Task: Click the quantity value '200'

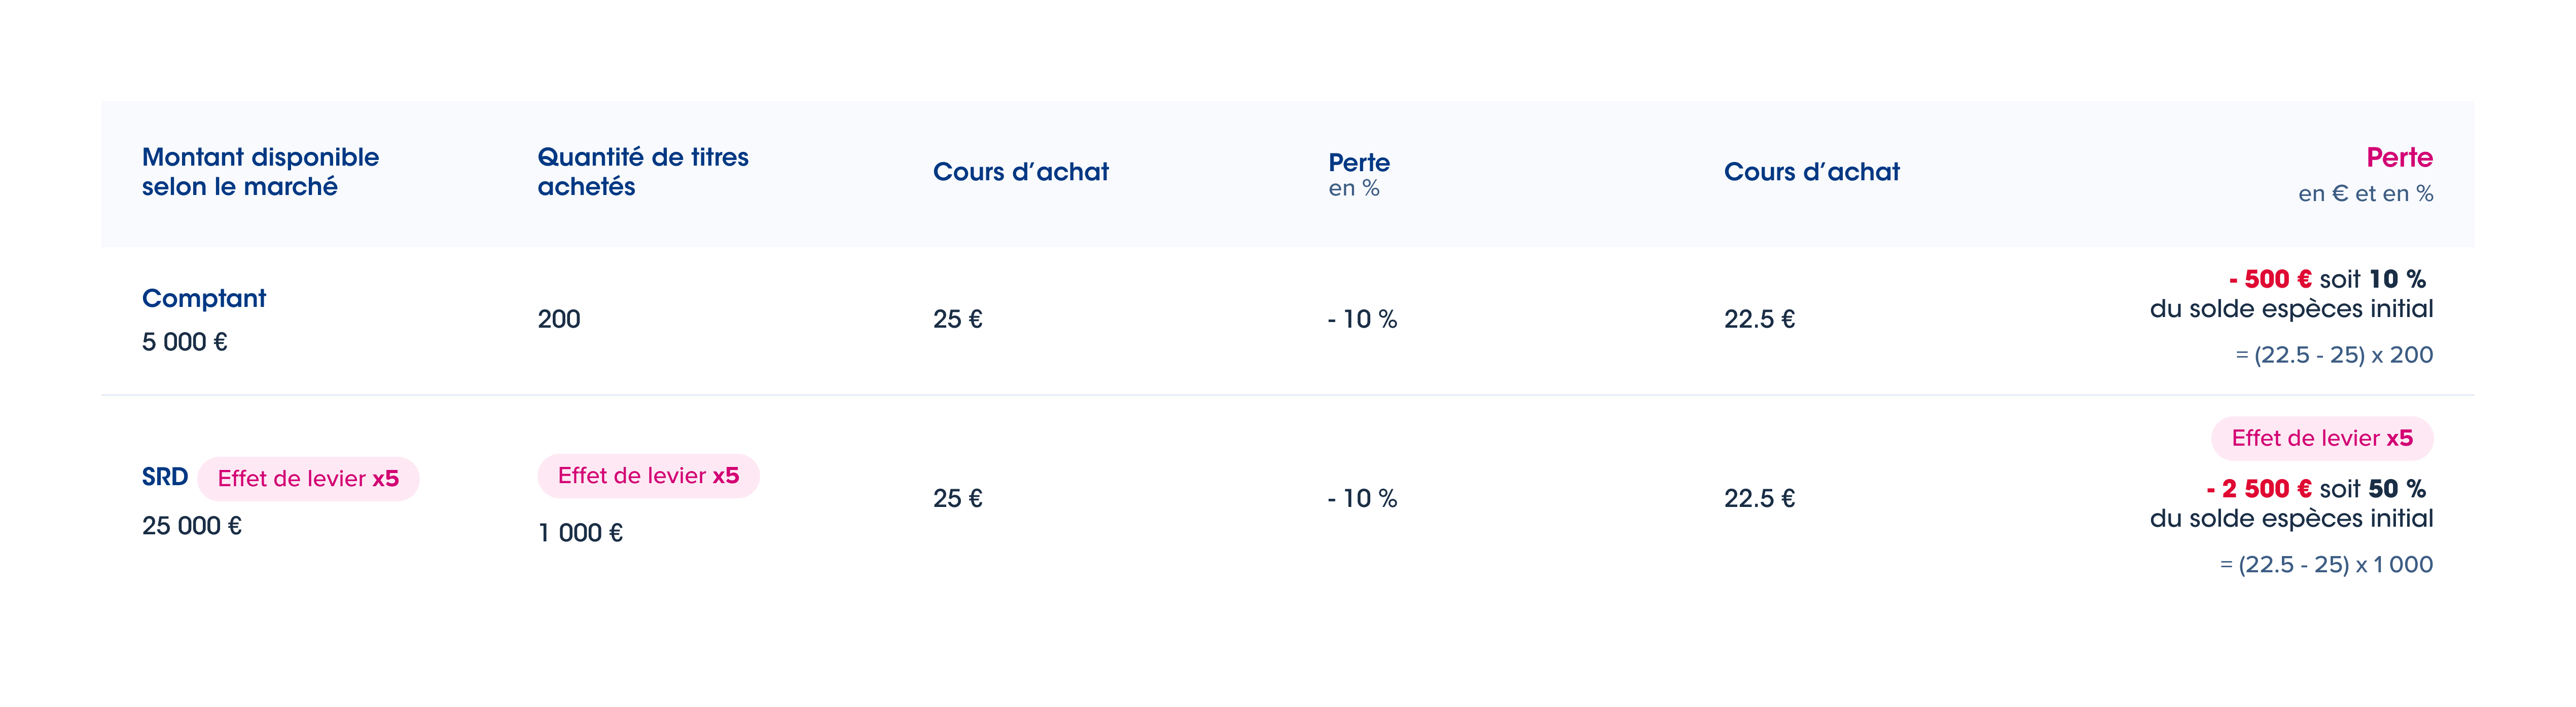Action: click(558, 320)
